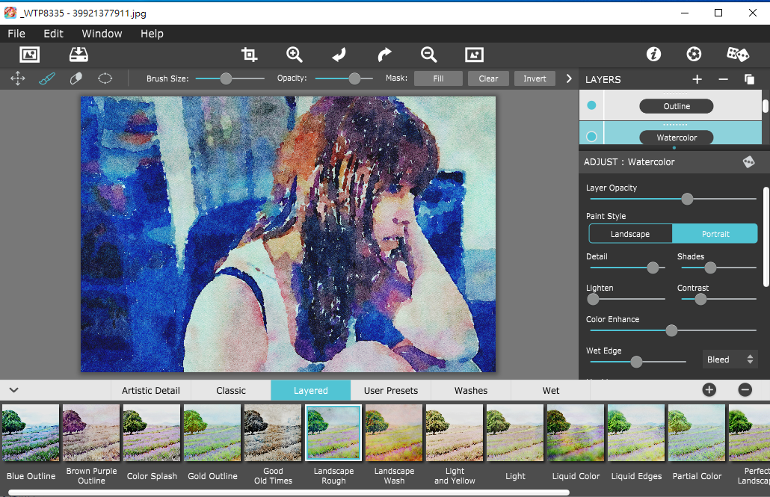Click the randomize dice icon in top toolbar
This screenshot has width=770, height=497.
pos(737,55)
